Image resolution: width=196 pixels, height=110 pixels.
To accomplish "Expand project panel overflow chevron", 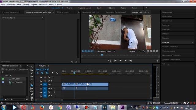I will 27,66.
